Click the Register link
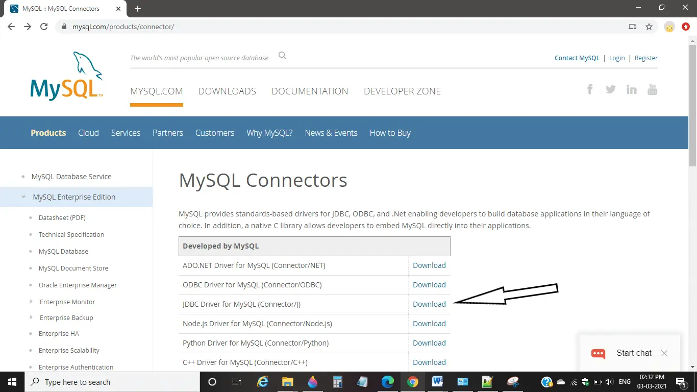The height and width of the screenshot is (392, 697). pos(646,58)
